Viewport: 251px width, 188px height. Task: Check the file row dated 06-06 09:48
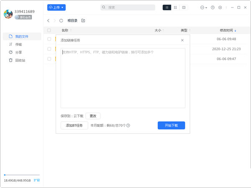[49, 39]
